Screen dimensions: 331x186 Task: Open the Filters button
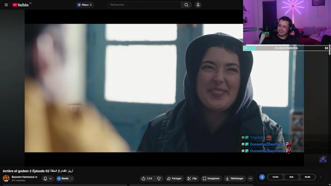85,5
